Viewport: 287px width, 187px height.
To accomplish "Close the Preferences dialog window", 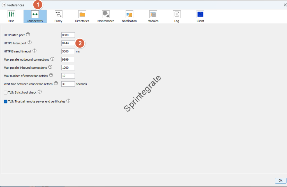I will click(x=285, y=5).
